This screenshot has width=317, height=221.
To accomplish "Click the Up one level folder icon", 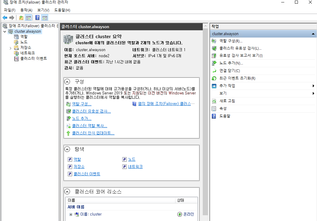I will click(21, 18).
